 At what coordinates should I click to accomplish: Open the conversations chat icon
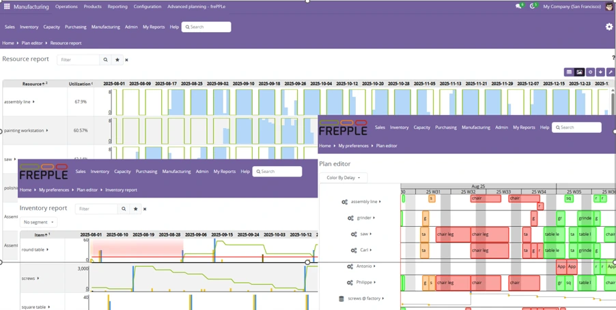click(x=519, y=6)
